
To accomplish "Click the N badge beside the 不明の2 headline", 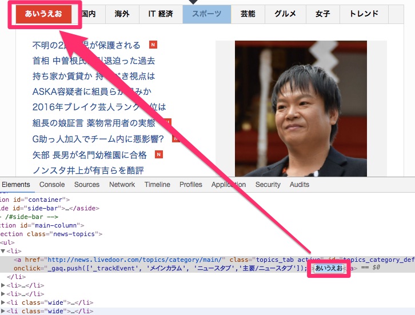I will 153,45.
